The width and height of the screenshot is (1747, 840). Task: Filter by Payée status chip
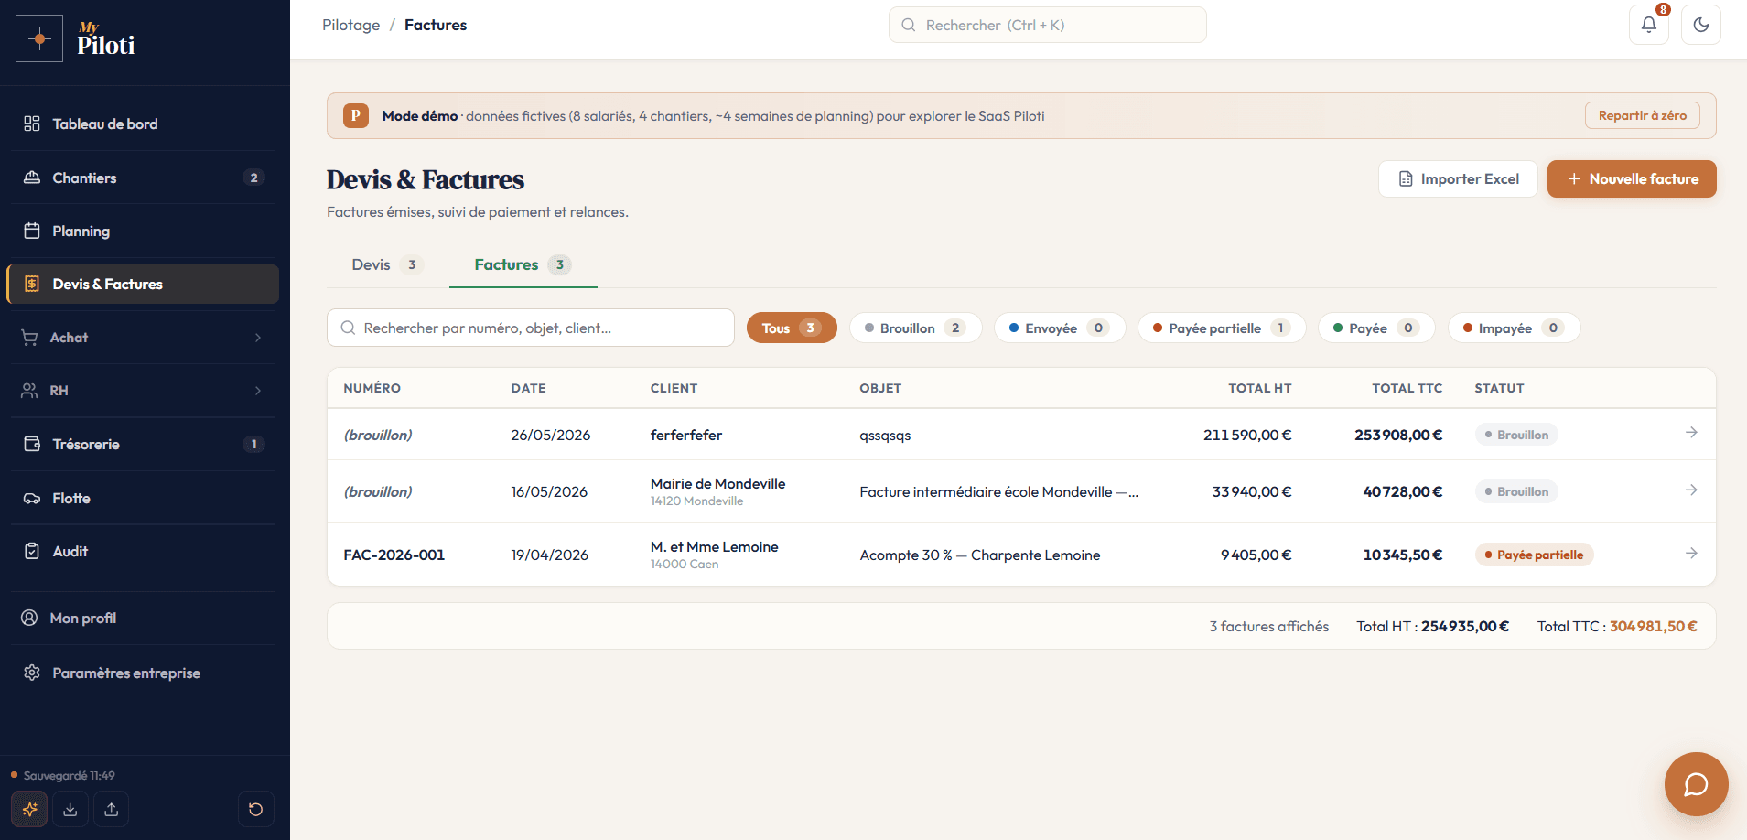click(x=1376, y=328)
